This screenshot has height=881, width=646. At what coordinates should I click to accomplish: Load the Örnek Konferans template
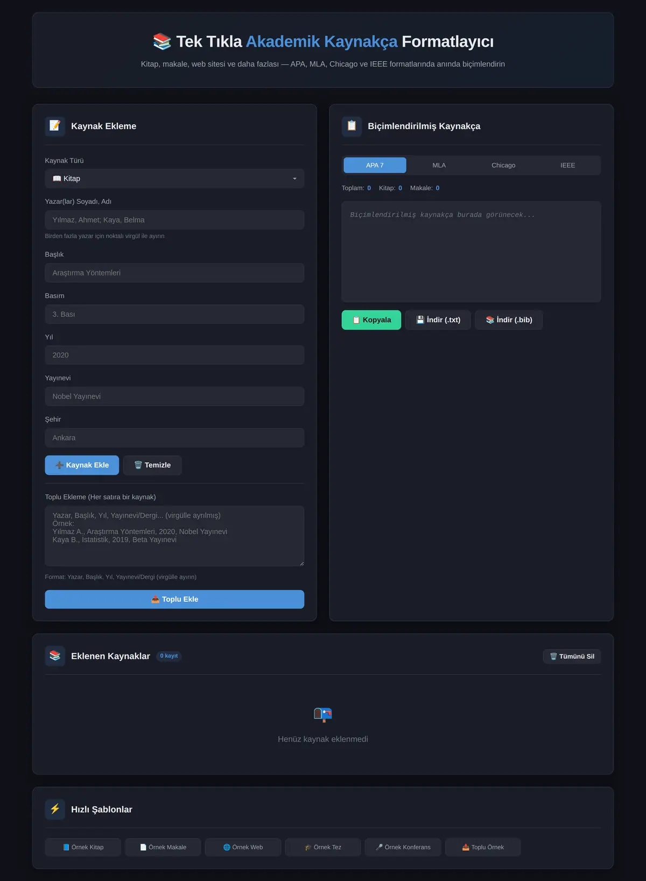click(403, 847)
